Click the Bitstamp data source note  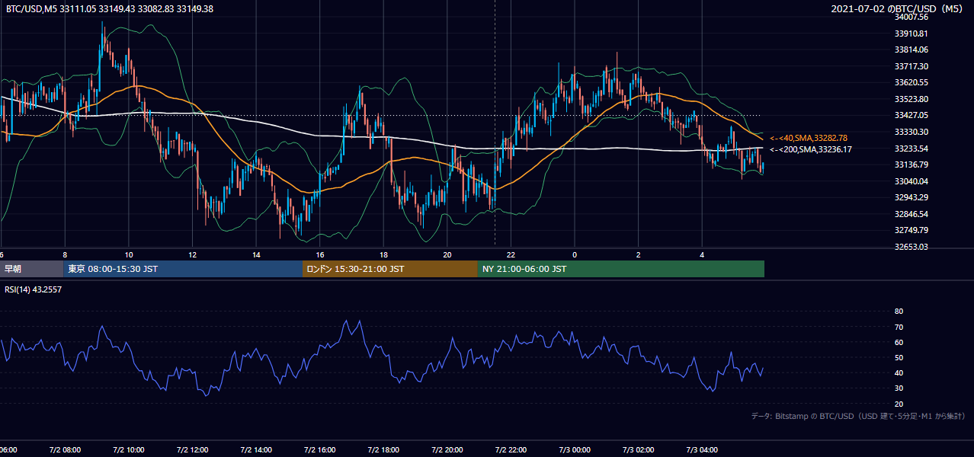pos(858,416)
